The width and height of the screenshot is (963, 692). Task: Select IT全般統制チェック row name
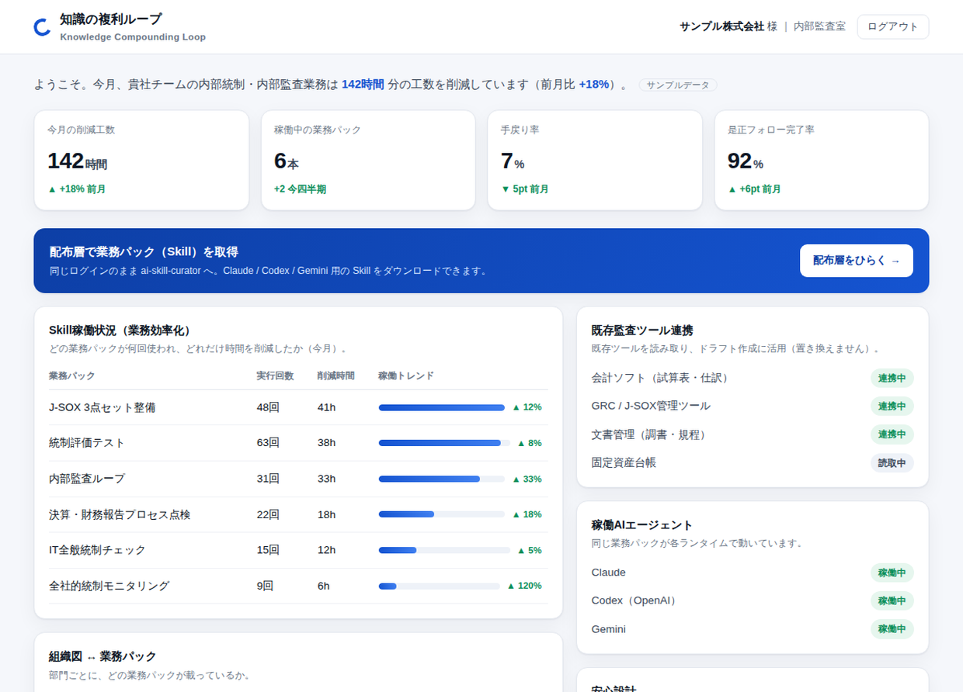tap(97, 550)
